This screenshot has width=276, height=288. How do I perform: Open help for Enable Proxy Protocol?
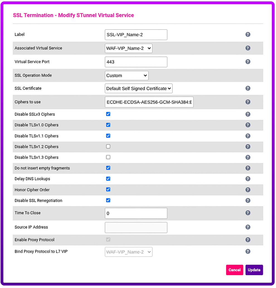click(x=248, y=240)
